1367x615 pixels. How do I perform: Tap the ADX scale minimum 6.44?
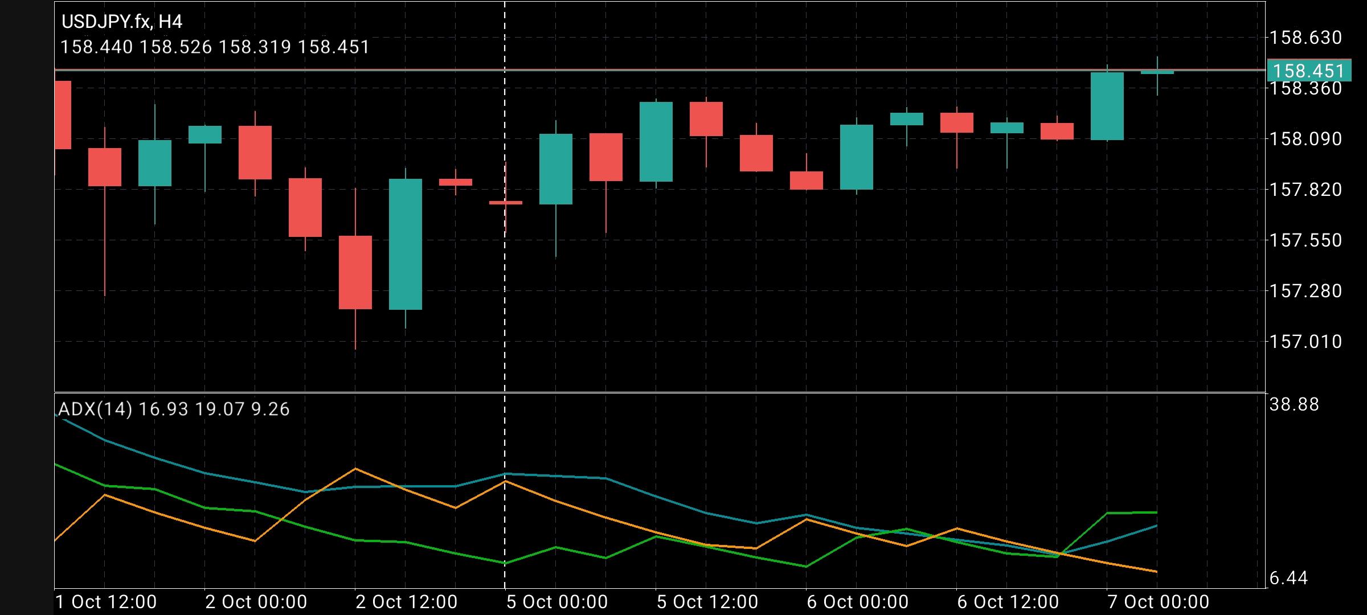pos(1288,579)
